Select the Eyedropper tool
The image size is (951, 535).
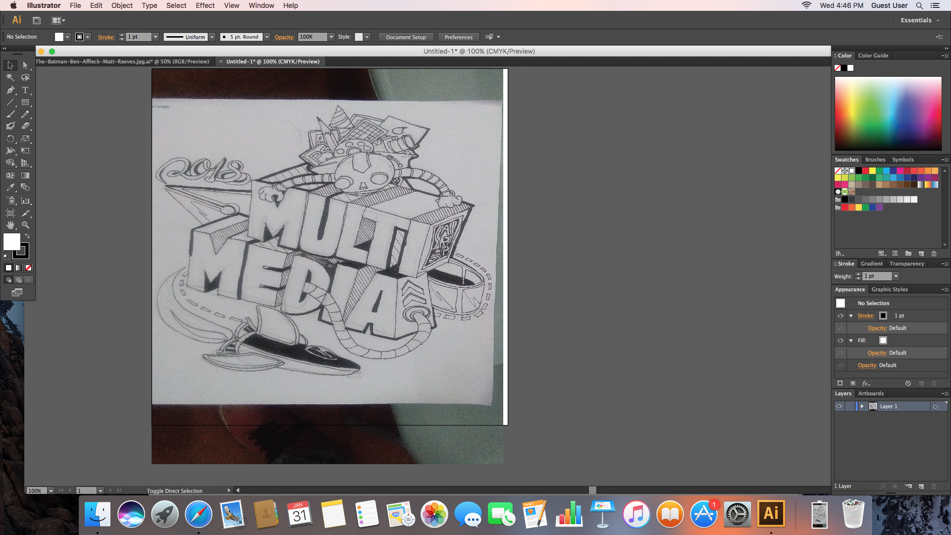(10, 188)
